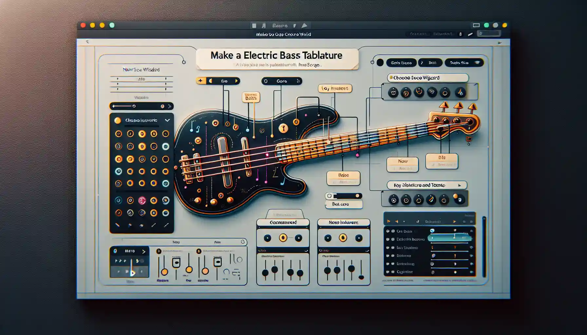Click the last round icon under Choose Wizard field
The width and height of the screenshot is (587, 335).
pos(460,93)
